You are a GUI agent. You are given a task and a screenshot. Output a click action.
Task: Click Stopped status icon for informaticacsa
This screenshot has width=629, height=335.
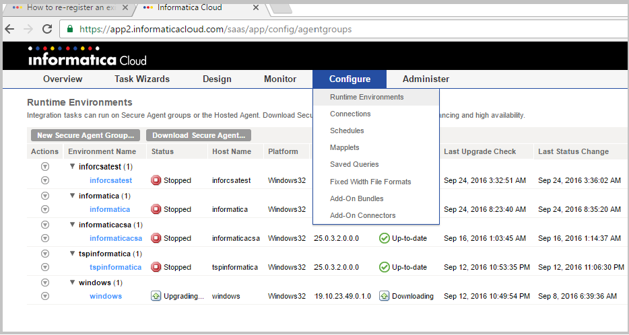tap(156, 238)
